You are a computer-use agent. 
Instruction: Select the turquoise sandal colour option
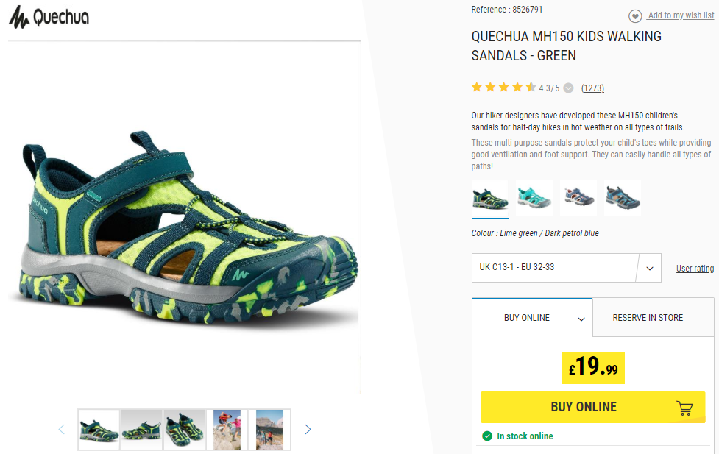click(534, 198)
